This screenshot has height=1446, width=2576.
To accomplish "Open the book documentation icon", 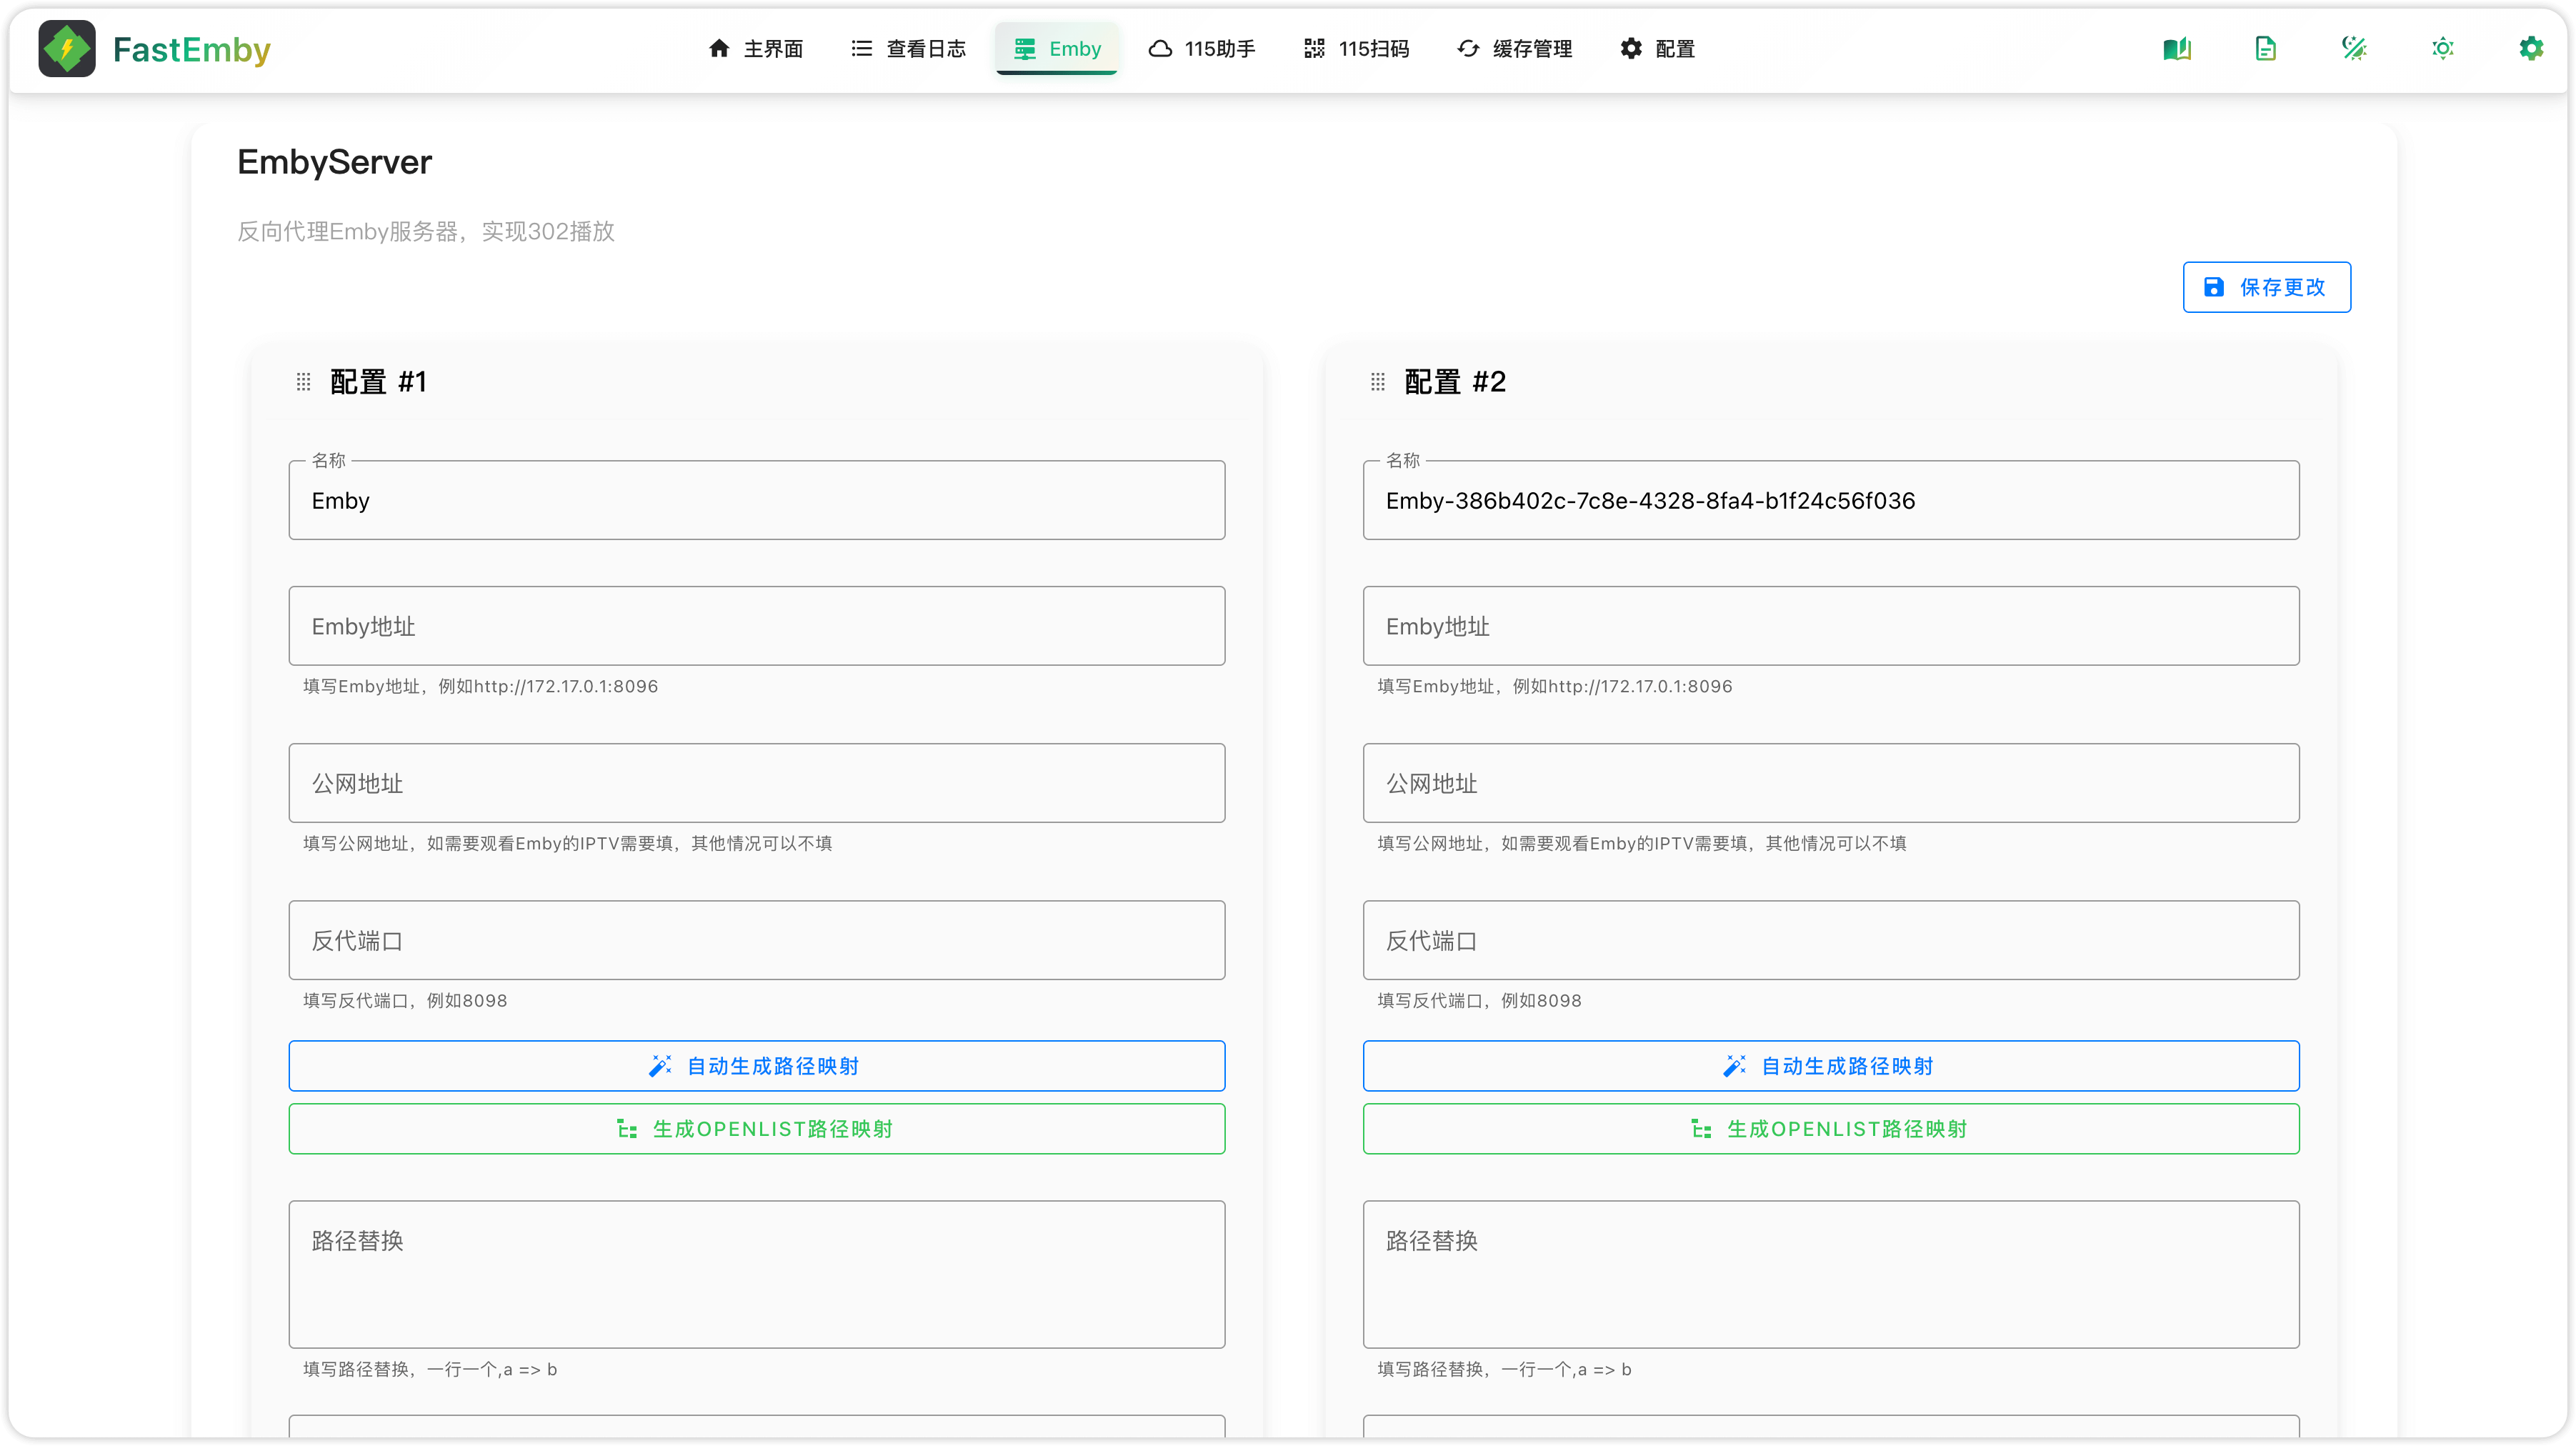I will point(2177,49).
